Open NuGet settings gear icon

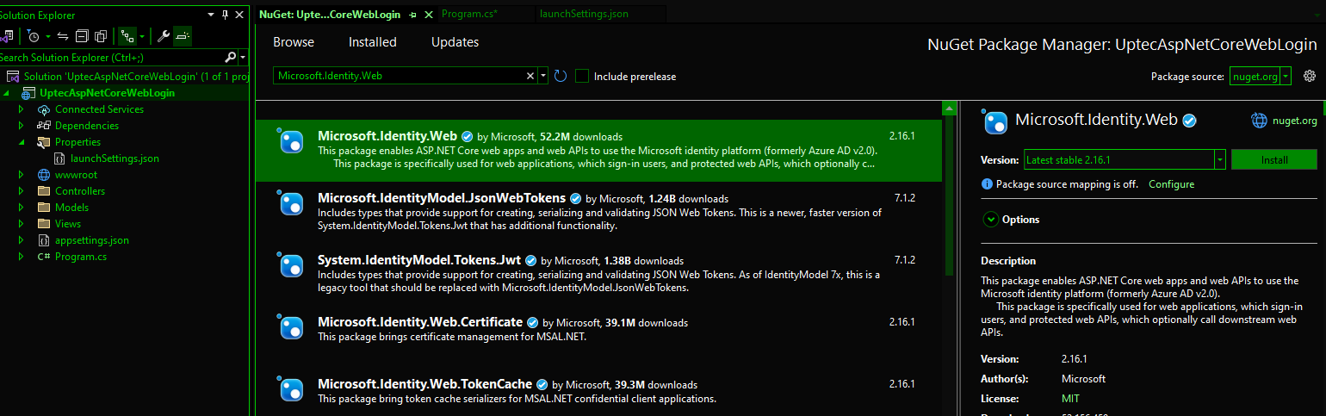pyautogui.click(x=1310, y=76)
